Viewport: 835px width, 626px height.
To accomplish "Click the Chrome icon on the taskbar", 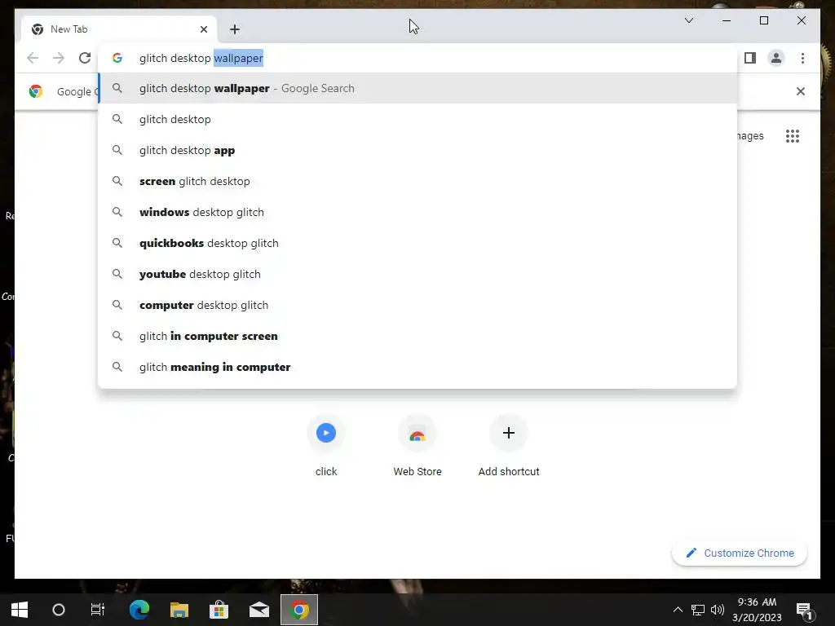I will (x=299, y=610).
